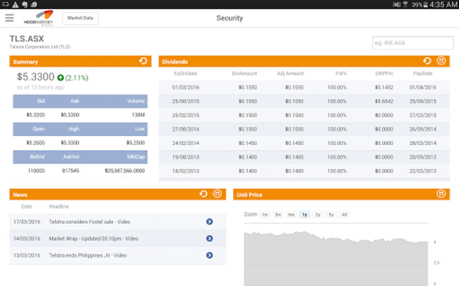Click the Date column header in News

pyautogui.click(x=26, y=207)
